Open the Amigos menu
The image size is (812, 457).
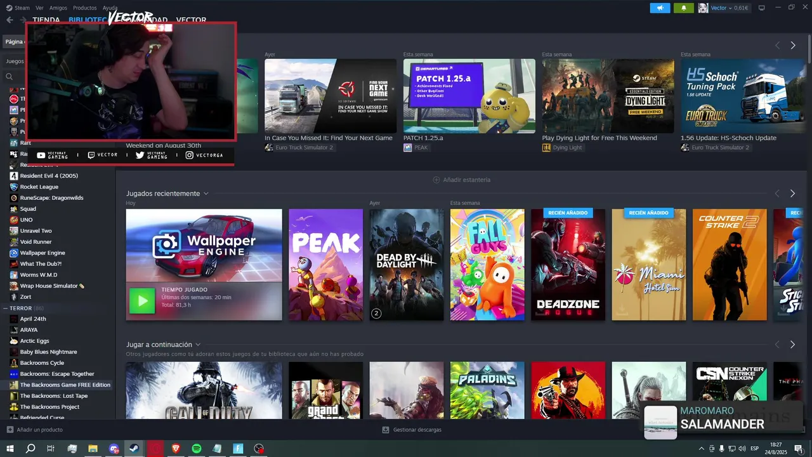[58, 8]
